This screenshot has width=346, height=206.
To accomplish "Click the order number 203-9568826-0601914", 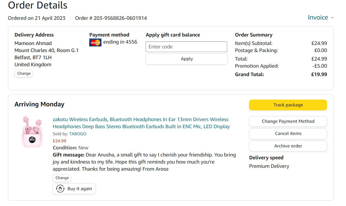I will pos(120,18).
